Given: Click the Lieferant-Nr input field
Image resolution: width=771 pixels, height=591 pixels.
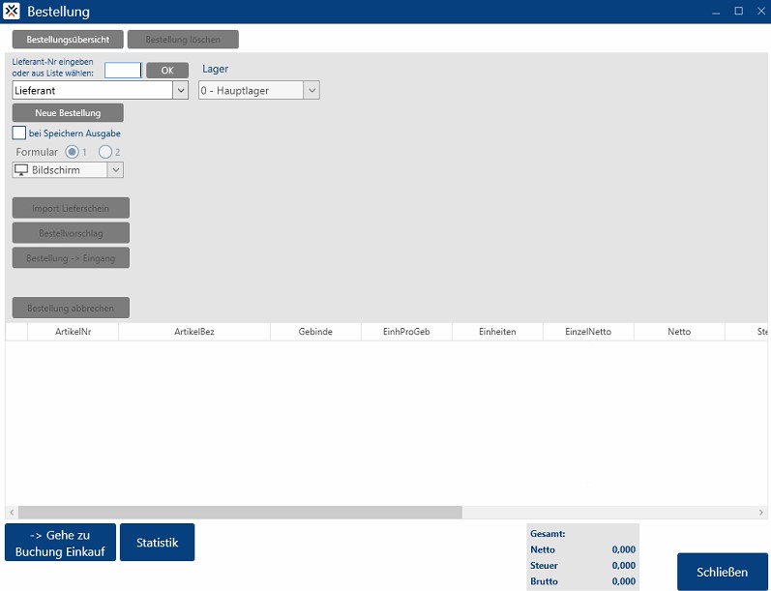Looking at the screenshot, I should [123, 71].
